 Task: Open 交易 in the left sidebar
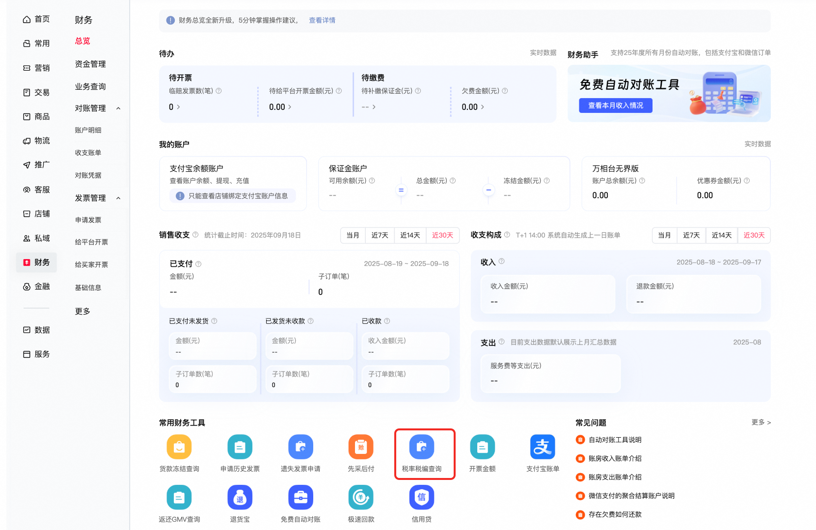pos(36,92)
